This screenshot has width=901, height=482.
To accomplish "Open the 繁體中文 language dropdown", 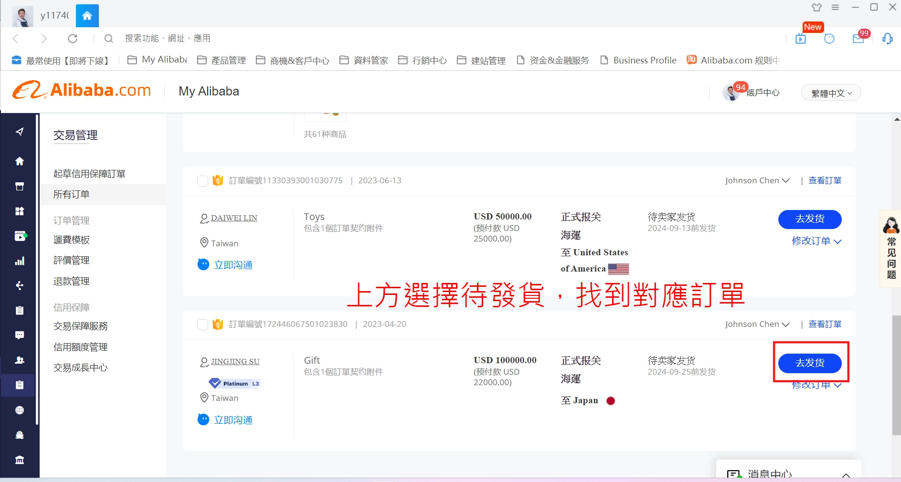I will pyautogui.click(x=831, y=93).
